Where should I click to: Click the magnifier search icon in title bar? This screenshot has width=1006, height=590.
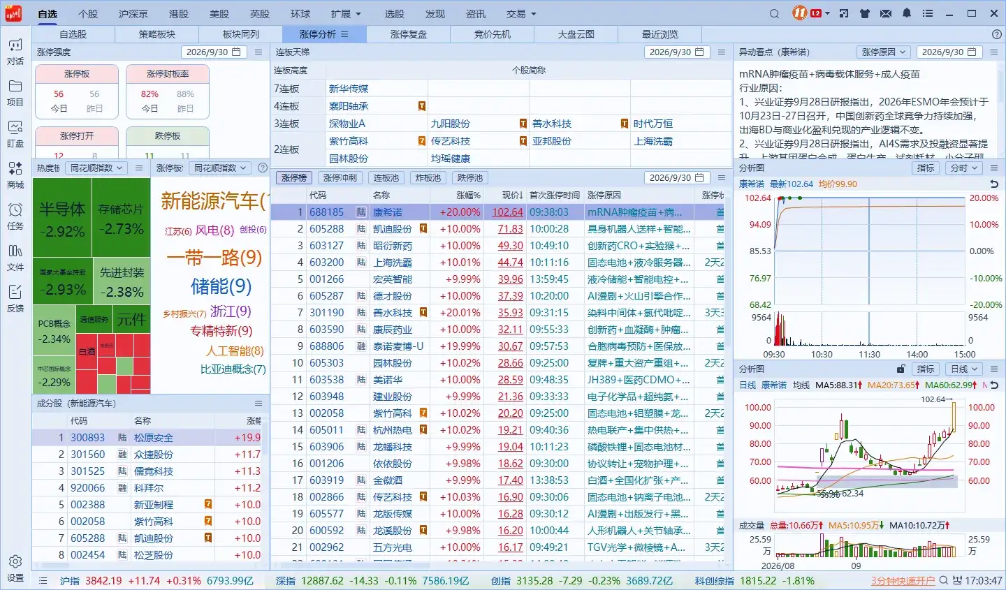point(774,13)
